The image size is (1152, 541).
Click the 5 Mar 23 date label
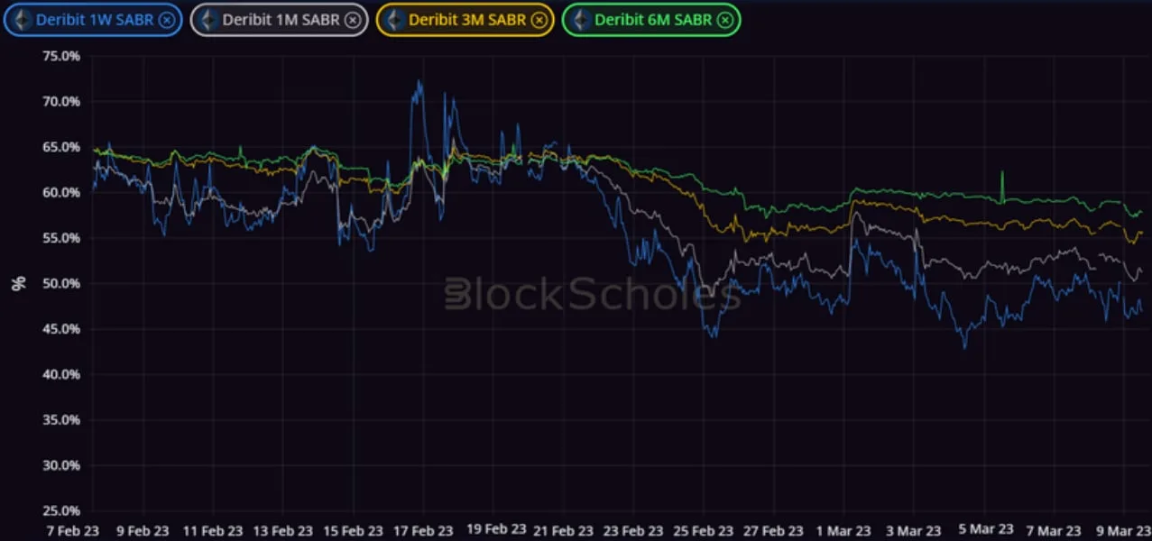987,530
